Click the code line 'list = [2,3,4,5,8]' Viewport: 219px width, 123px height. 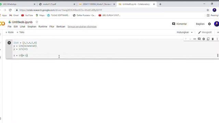tap(25, 43)
